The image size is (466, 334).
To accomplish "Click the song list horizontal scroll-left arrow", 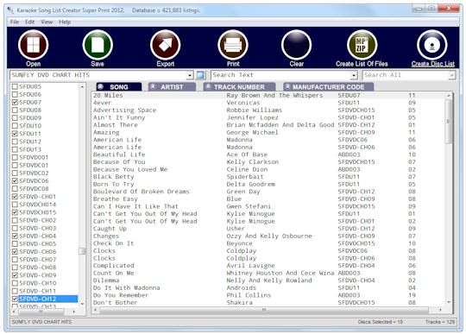I will (96, 310).
